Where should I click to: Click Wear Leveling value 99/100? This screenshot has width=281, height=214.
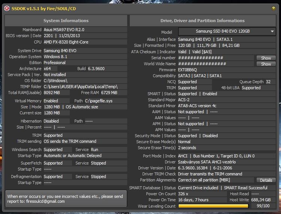(x=263, y=206)
